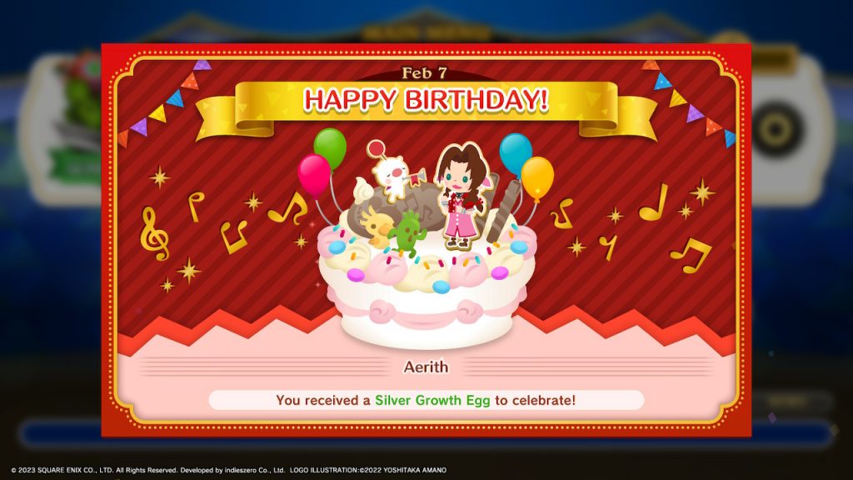The height and width of the screenshot is (480, 853).
Task: Click the right colorful bunting flags
Action: tap(689, 102)
